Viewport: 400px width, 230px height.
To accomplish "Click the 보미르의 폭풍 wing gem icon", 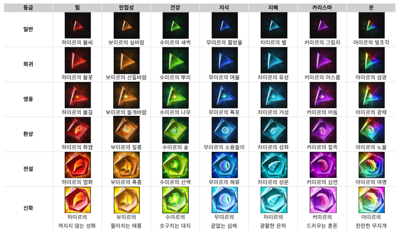I will point(127,165).
